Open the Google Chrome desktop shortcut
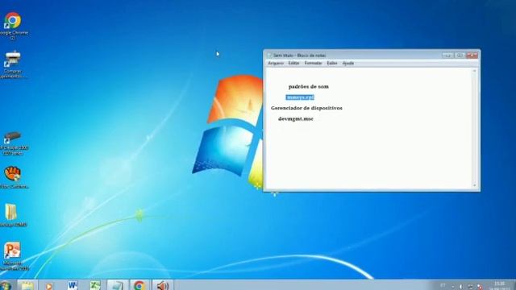516x290 pixels. 13,26
